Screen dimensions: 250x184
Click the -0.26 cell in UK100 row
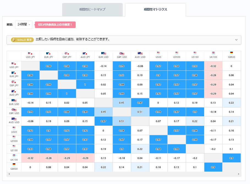[49, 158]
